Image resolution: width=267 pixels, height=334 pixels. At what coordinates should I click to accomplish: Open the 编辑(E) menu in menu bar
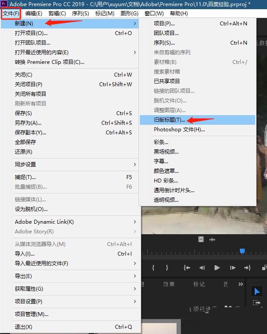click(x=34, y=14)
